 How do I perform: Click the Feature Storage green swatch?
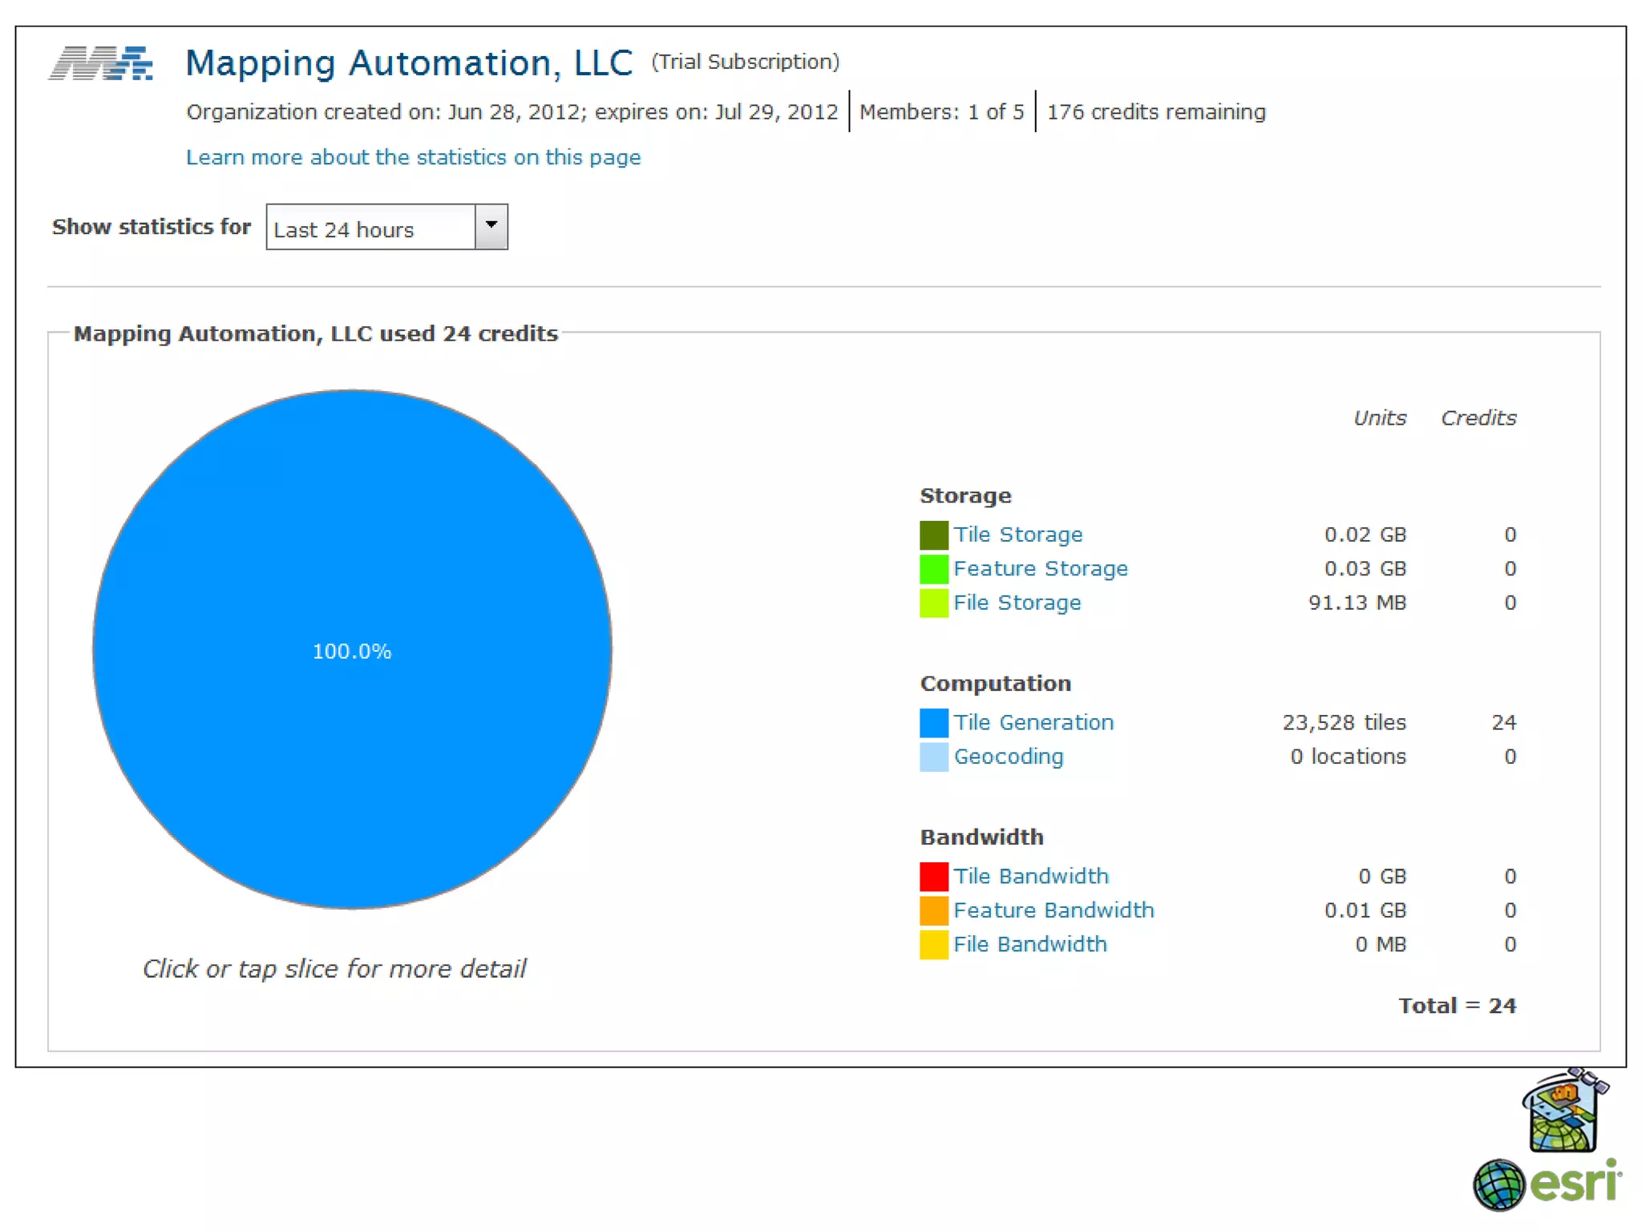pyautogui.click(x=933, y=569)
